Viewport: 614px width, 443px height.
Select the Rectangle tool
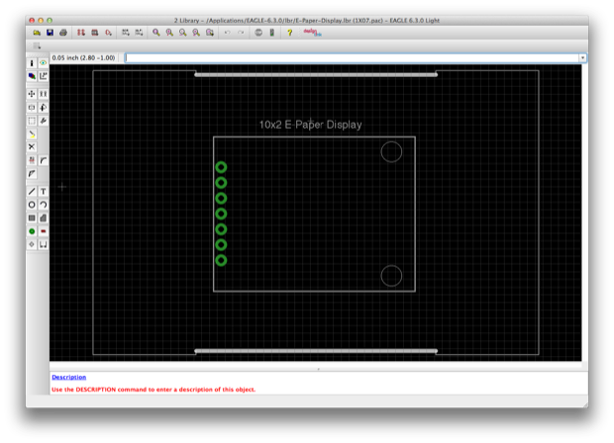point(32,218)
